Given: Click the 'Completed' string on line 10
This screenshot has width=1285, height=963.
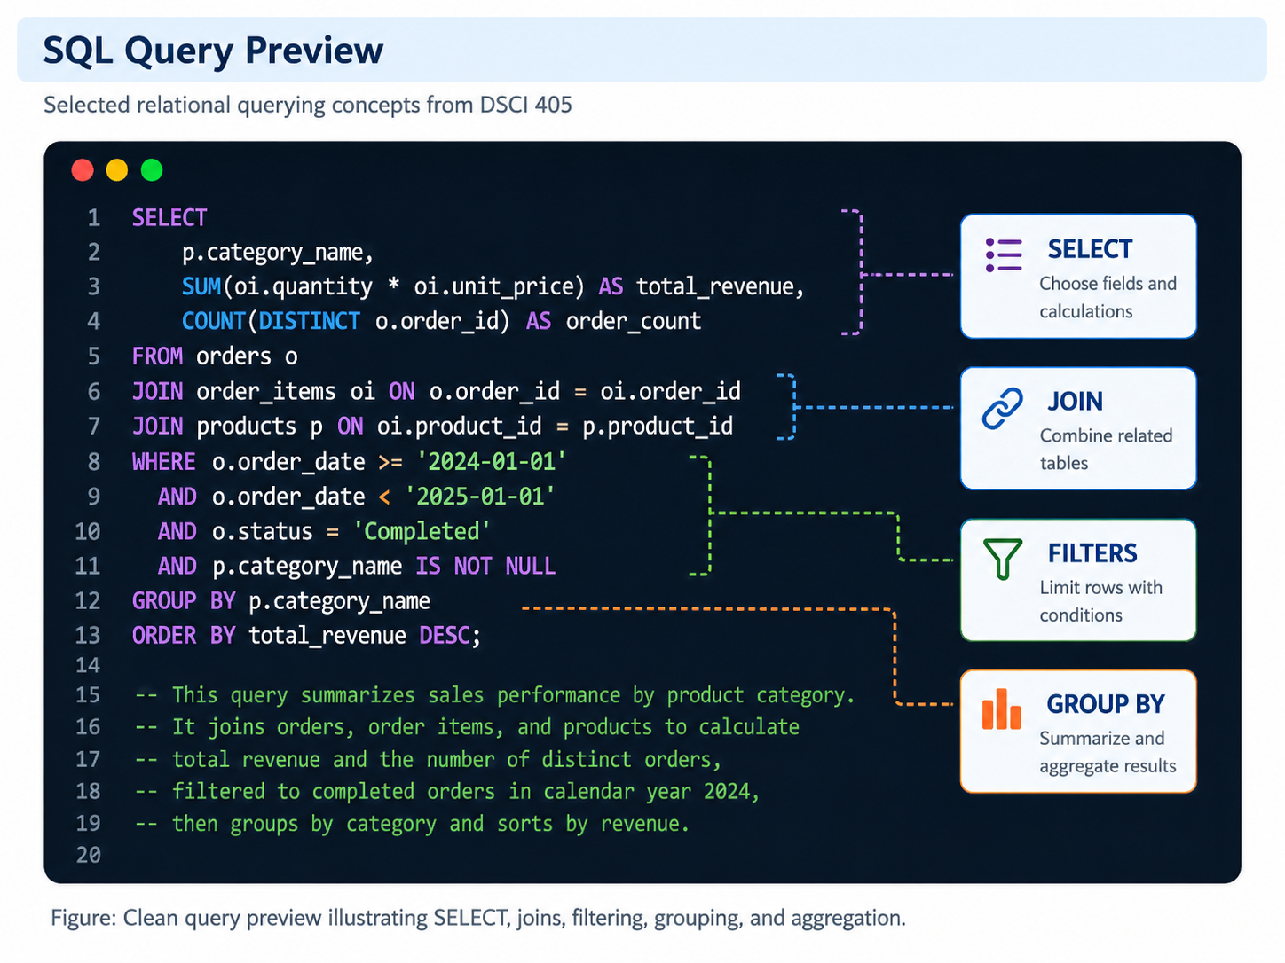Looking at the screenshot, I should pyautogui.click(x=422, y=531).
